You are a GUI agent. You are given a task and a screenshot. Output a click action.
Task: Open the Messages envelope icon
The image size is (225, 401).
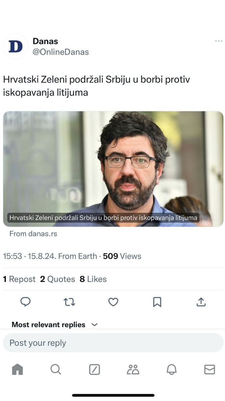[x=210, y=369]
